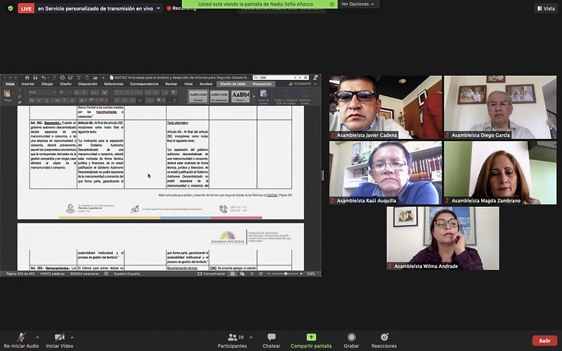Click the undo arrow in Word's title bar
Image resolution: width=562 pixels, height=351 pixels.
pos(44,77)
